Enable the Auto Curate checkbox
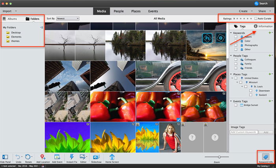276x168 pixels. (x=256, y=18)
